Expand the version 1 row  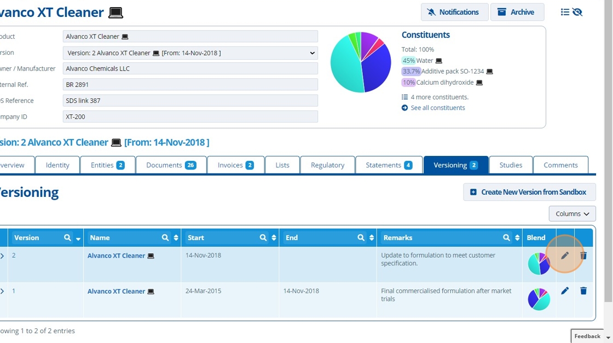pyautogui.click(x=2, y=291)
